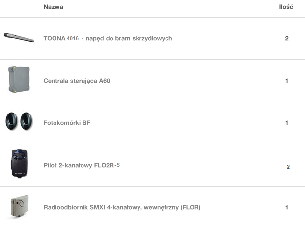Click the A60 control unit box image
The height and width of the screenshot is (228, 305).
point(19,80)
